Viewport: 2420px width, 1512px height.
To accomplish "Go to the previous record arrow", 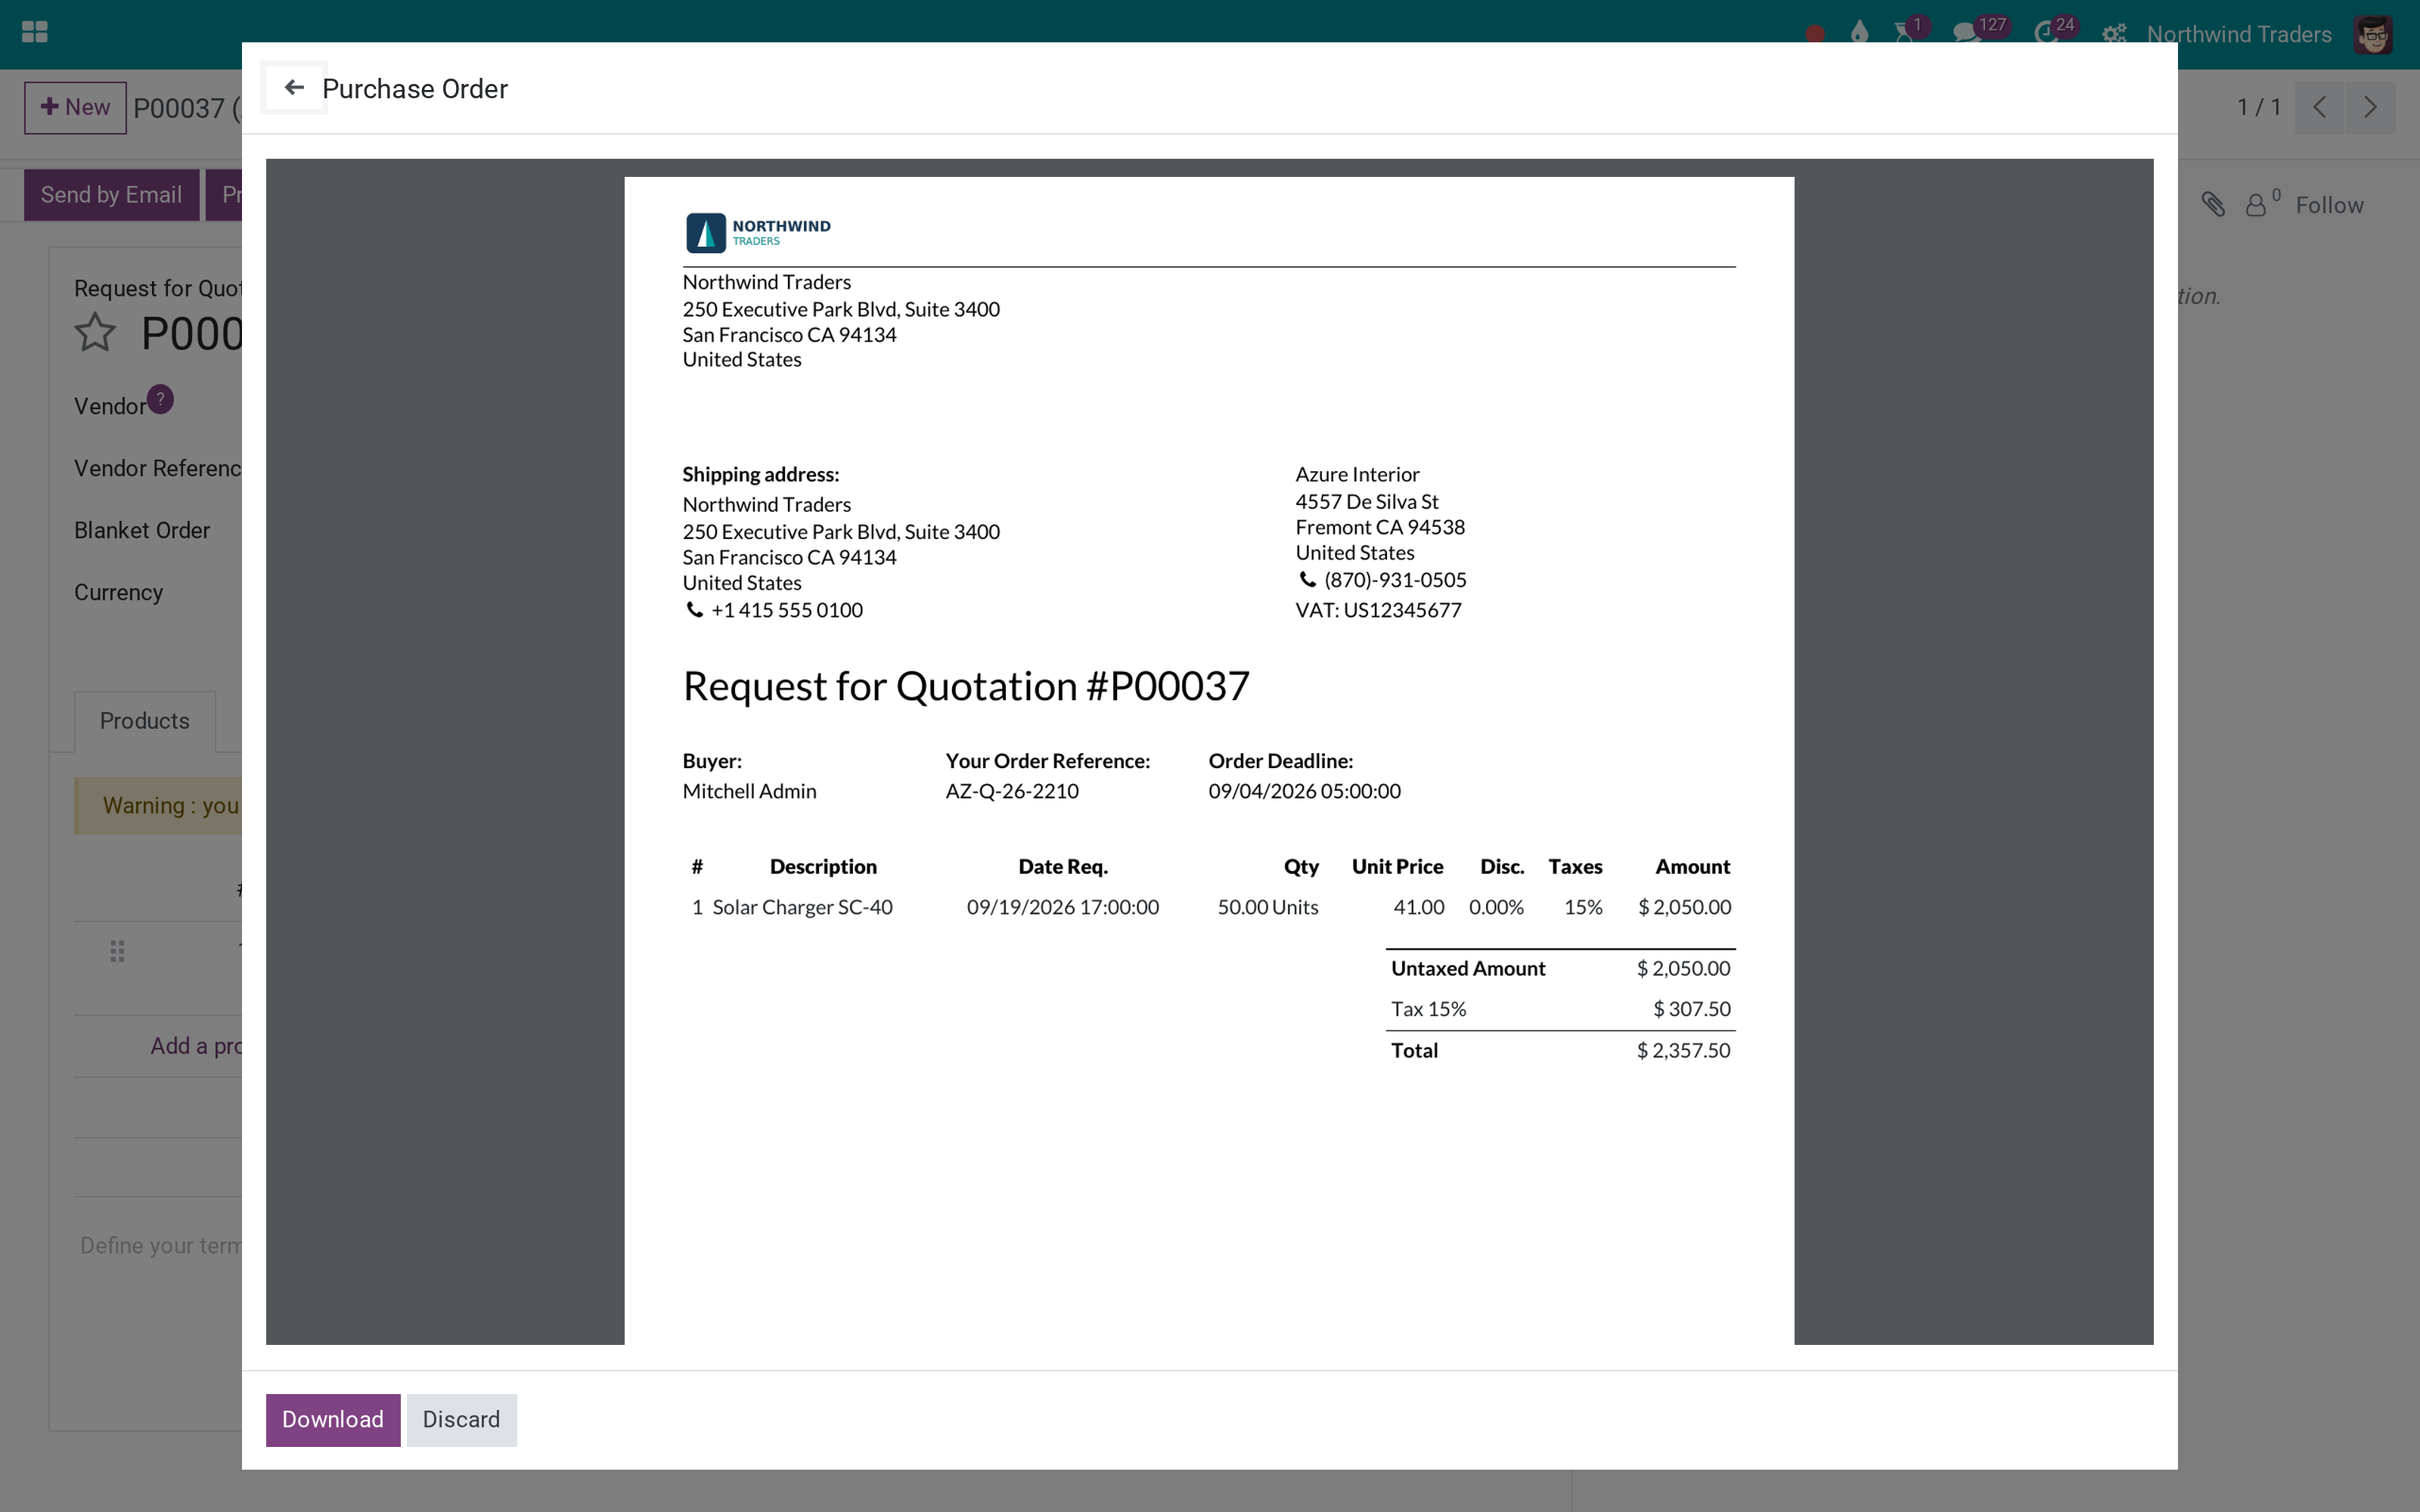I will (2320, 107).
